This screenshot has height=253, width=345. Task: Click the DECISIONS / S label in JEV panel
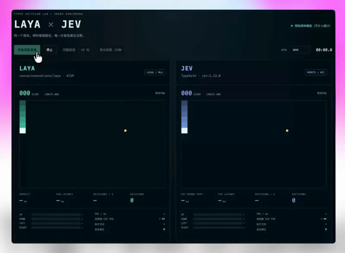(265, 194)
